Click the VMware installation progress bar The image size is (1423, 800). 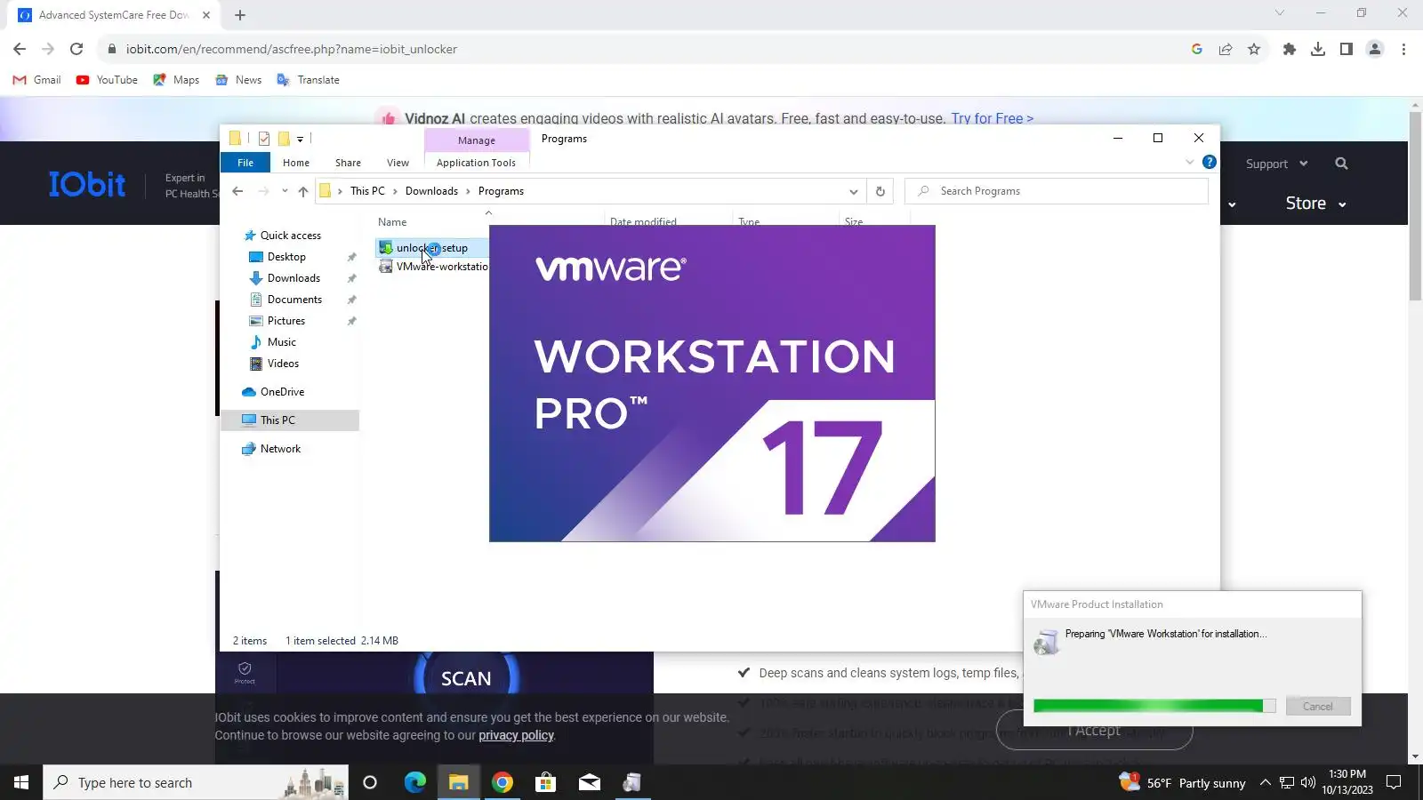[x=1154, y=706]
